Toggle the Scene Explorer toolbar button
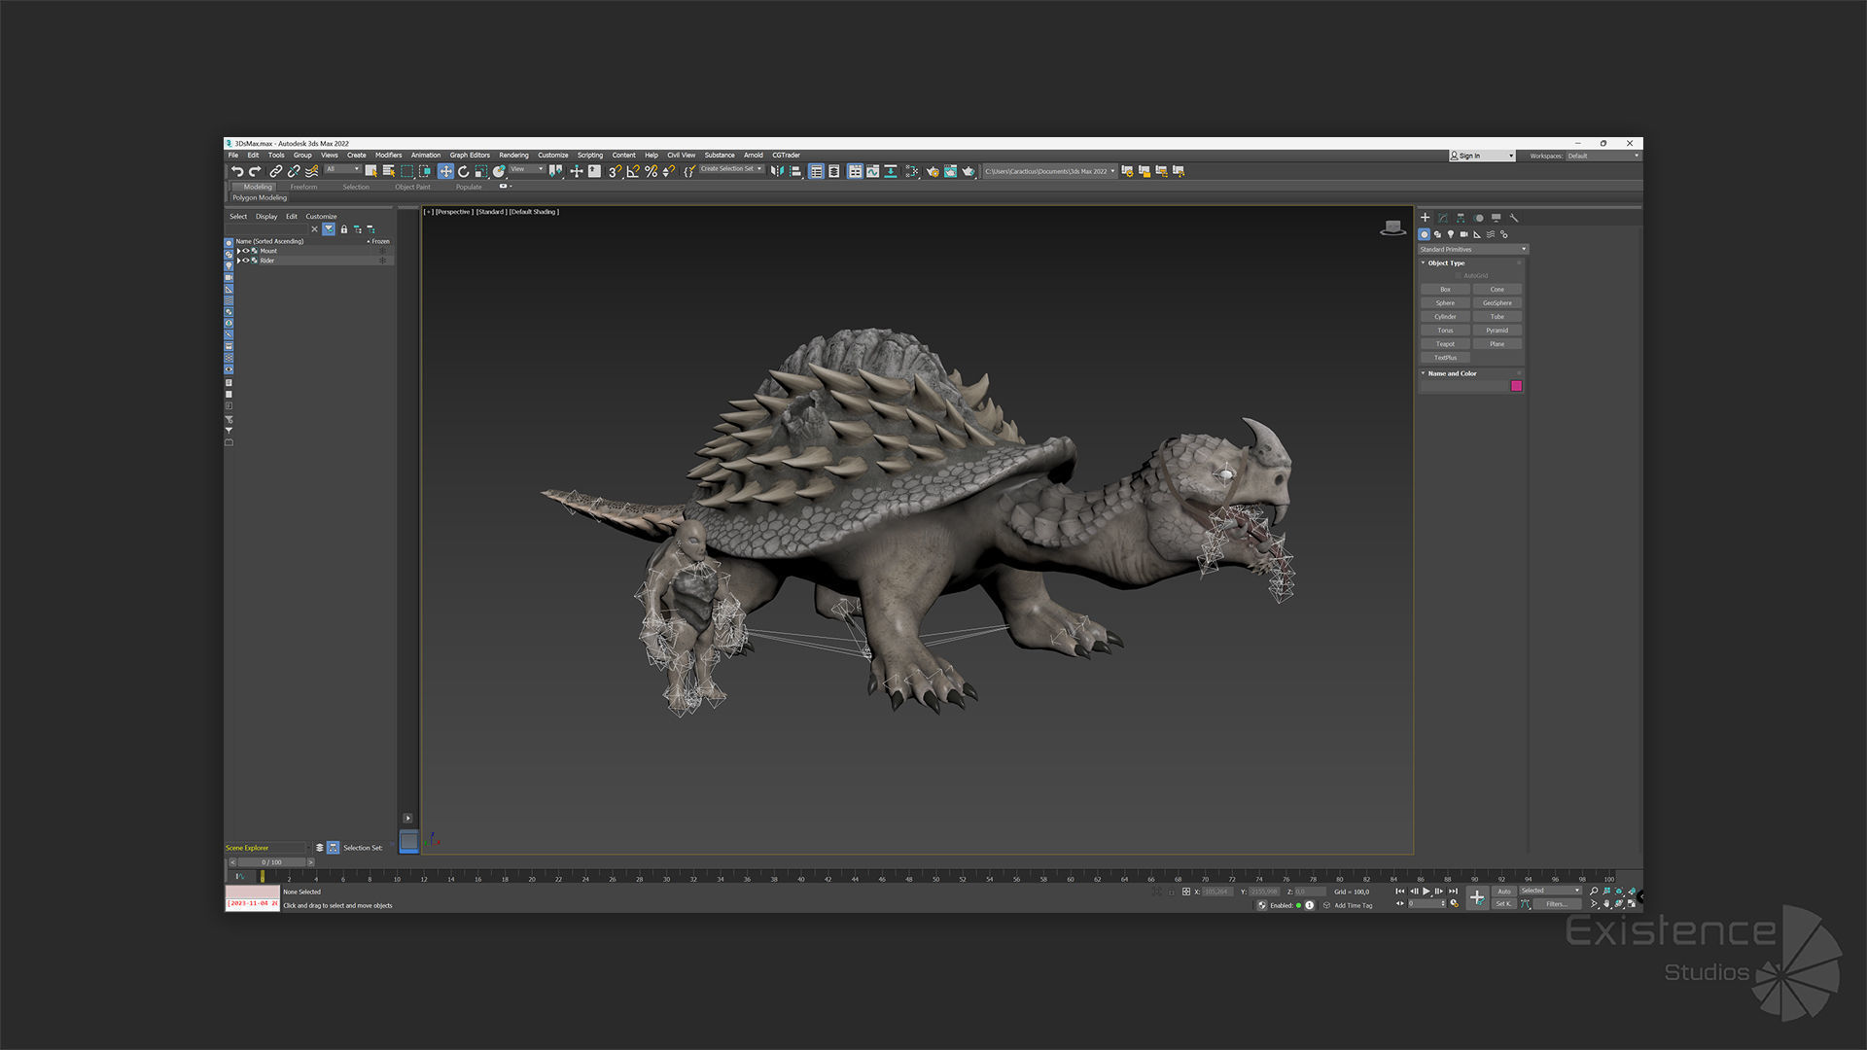This screenshot has height=1050, width=1867. point(817,171)
